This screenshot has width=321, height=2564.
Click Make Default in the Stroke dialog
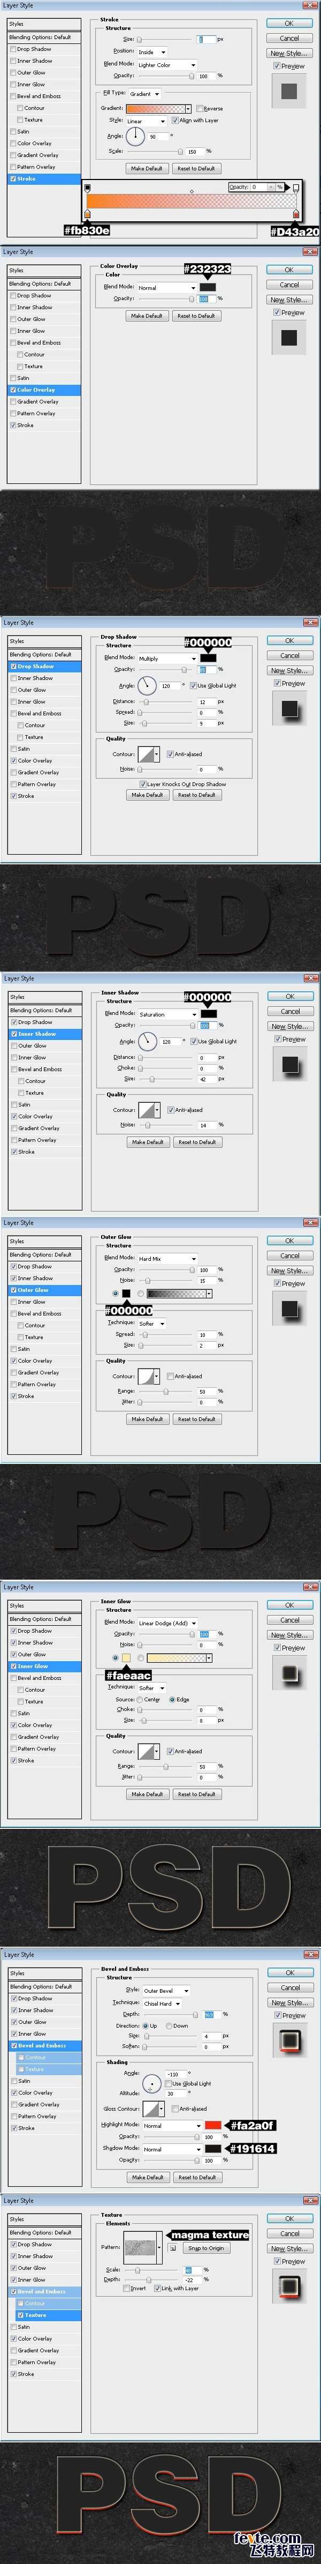[x=147, y=168]
